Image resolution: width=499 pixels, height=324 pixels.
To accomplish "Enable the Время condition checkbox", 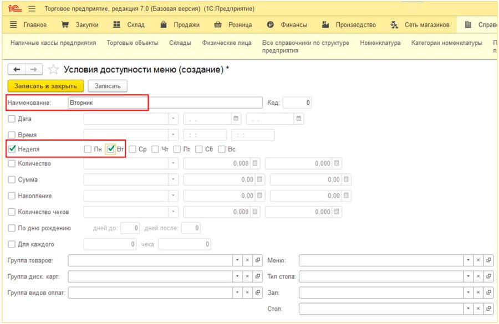I will pyautogui.click(x=12, y=135).
